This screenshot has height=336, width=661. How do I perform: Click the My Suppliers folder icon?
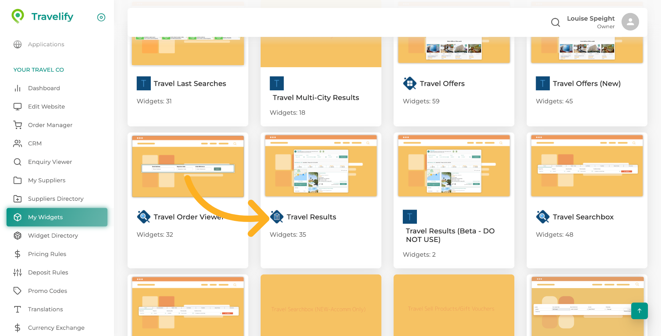coord(18,180)
